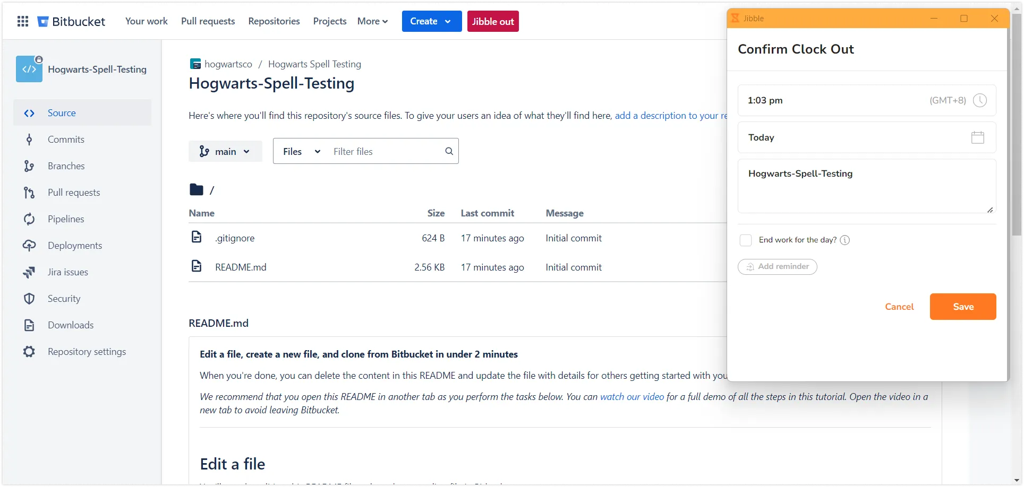Click the Jibble out button
This screenshot has width=1024, height=487.
492,21
